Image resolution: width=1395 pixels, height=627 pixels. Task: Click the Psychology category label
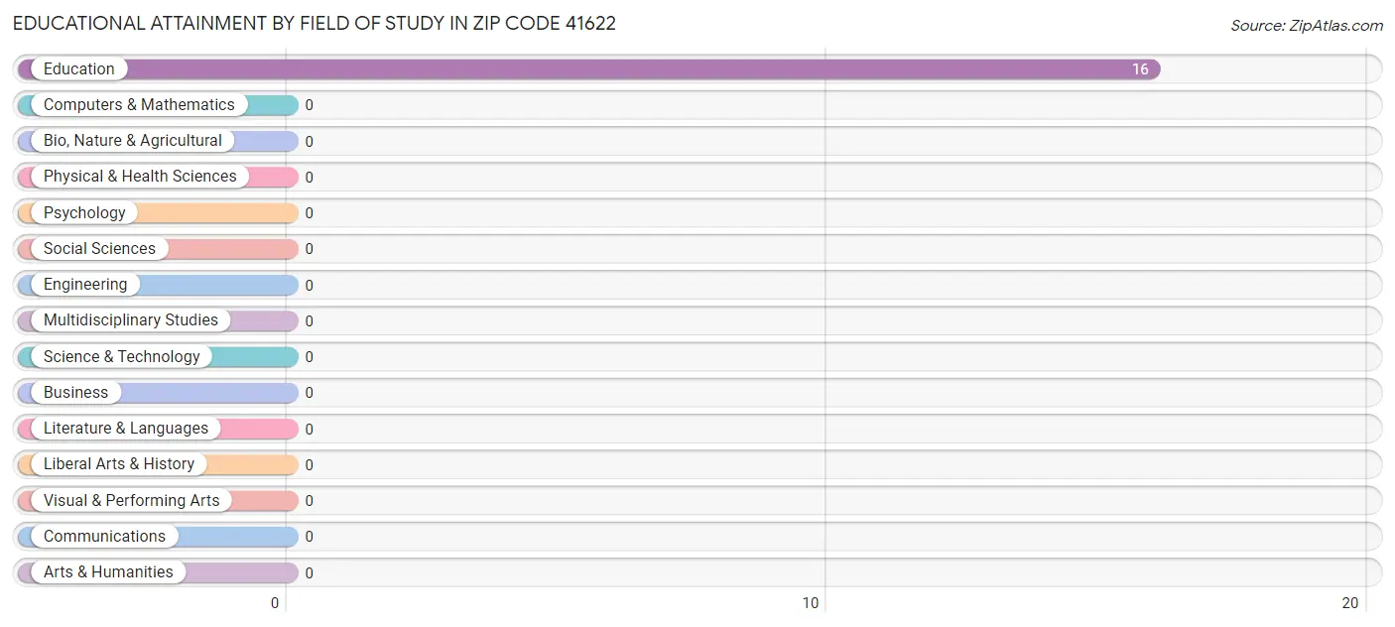pos(84,213)
